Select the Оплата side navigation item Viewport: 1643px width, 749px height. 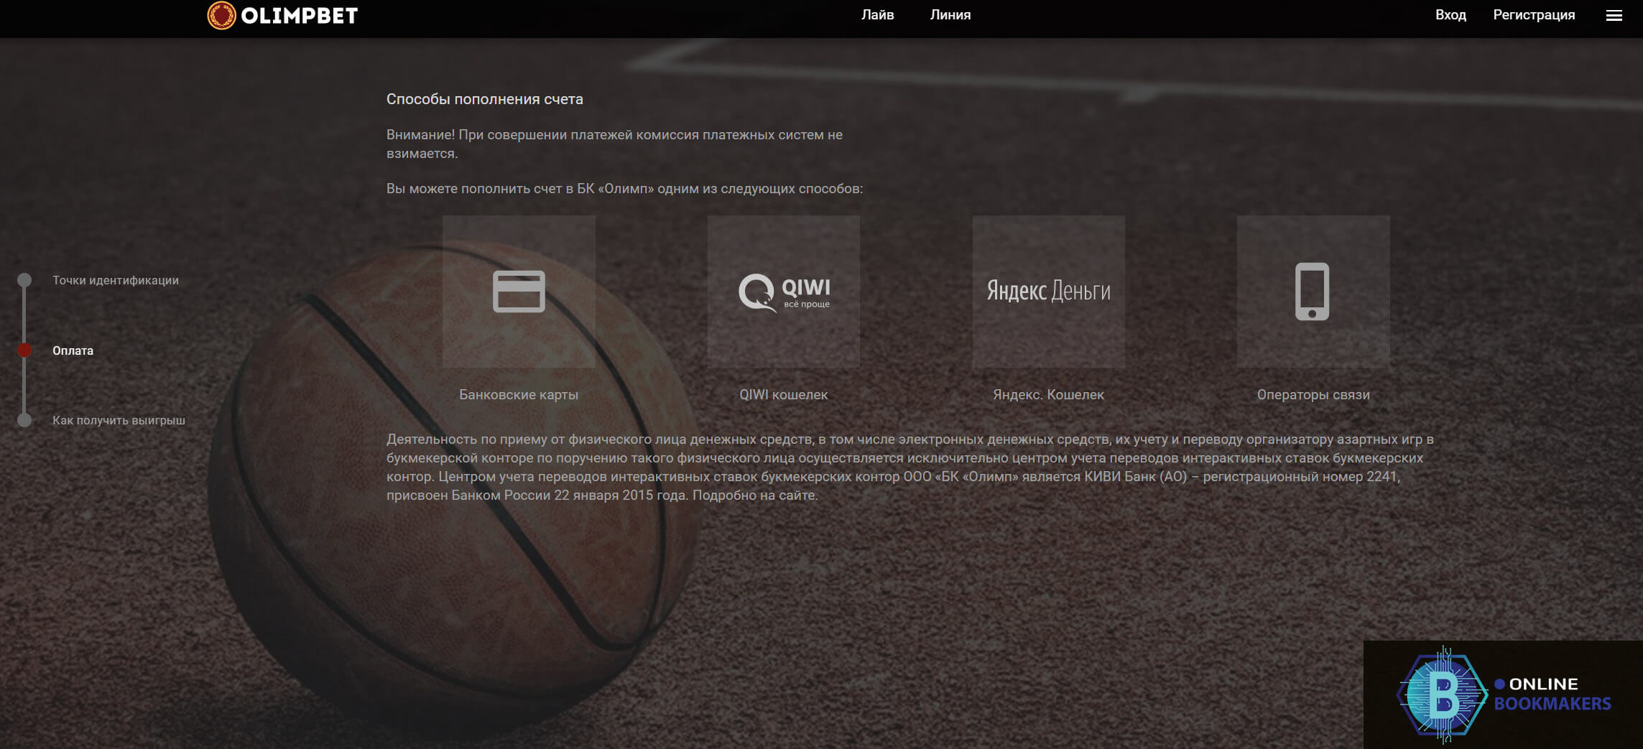73,350
